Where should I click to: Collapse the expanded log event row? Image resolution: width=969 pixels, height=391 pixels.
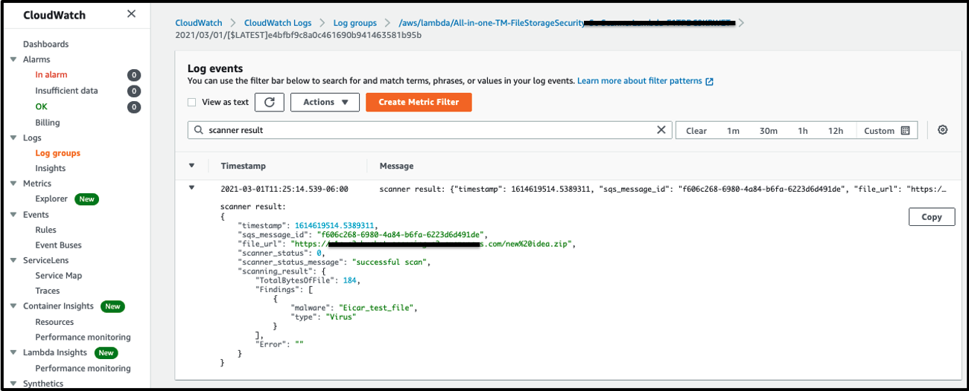(x=192, y=189)
